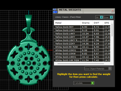Select White Gold:14K PdW row
Viewport: 121px width, 91px height.
(x=82, y=60)
